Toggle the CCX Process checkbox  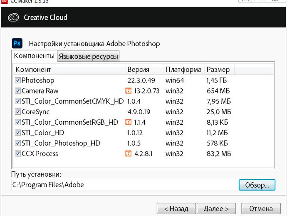point(18,153)
